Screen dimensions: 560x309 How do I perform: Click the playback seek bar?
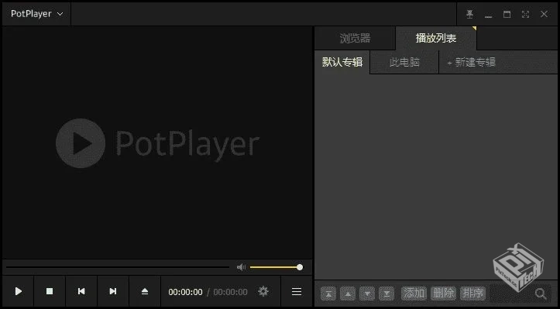pyautogui.click(x=118, y=267)
